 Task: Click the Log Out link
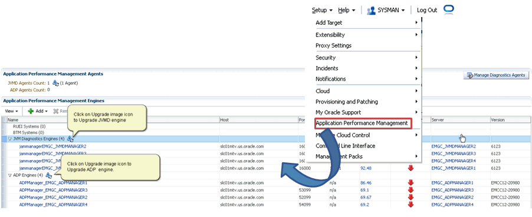tap(427, 10)
